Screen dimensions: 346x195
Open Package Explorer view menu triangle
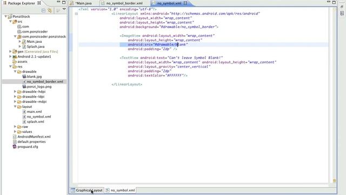64,9
